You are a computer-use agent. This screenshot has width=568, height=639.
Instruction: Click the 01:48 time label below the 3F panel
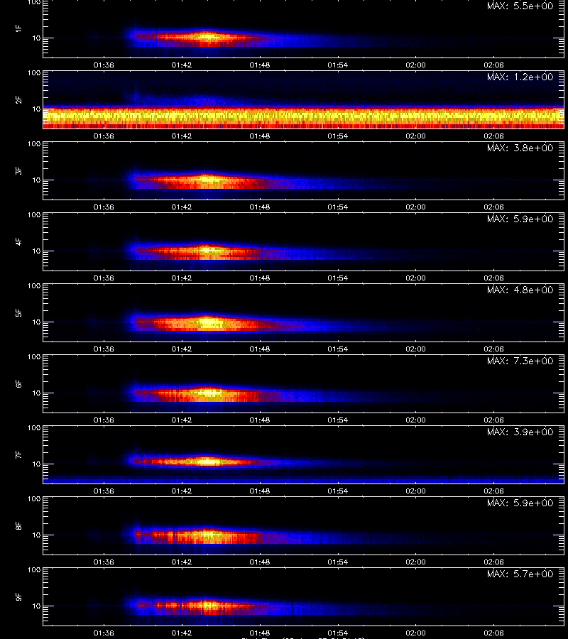pyautogui.click(x=260, y=207)
